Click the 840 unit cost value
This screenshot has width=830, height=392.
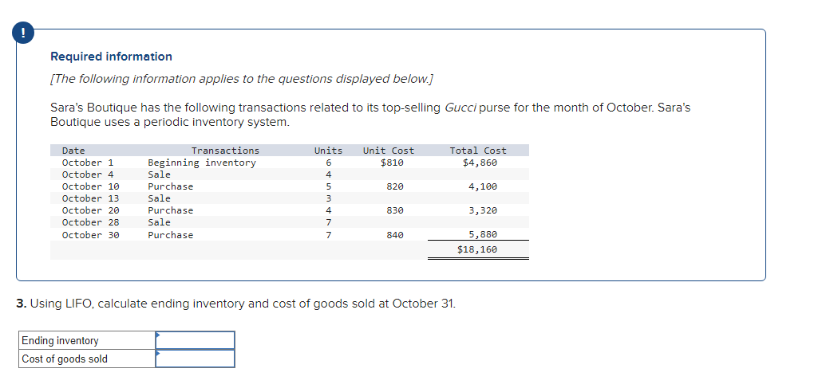395,234
